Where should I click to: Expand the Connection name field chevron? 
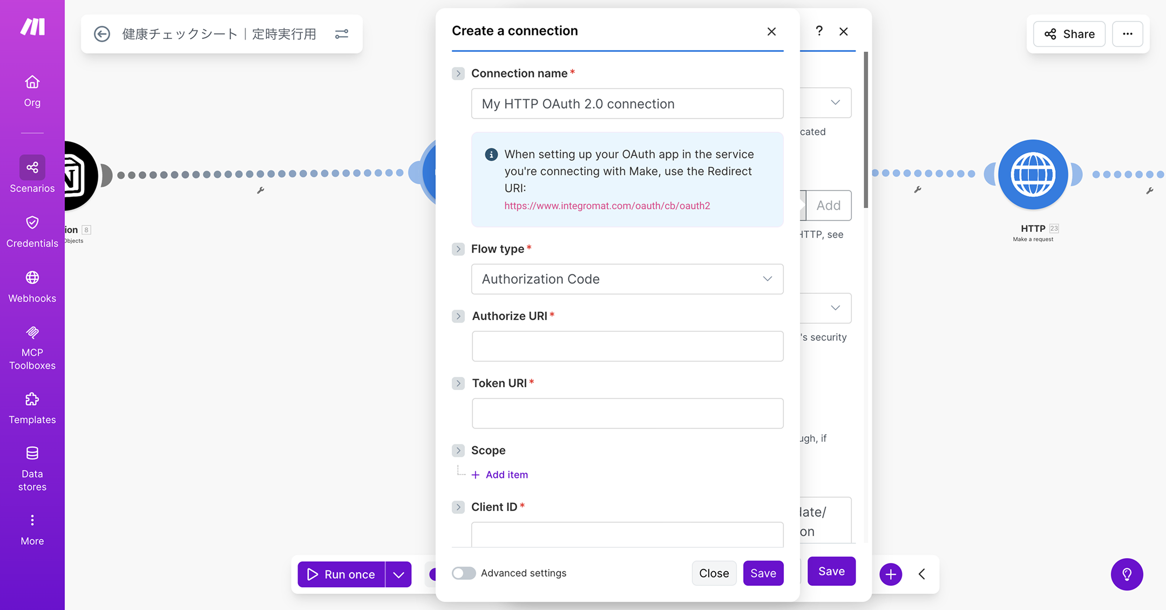[458, 73]
